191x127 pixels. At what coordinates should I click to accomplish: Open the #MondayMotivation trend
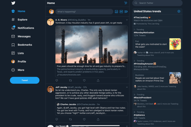(144, 33)
